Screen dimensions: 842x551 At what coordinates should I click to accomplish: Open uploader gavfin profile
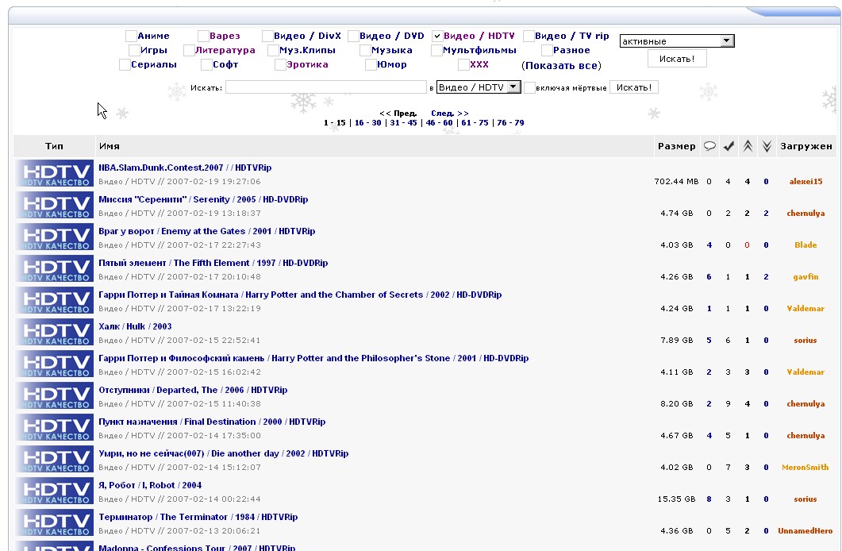805,276
